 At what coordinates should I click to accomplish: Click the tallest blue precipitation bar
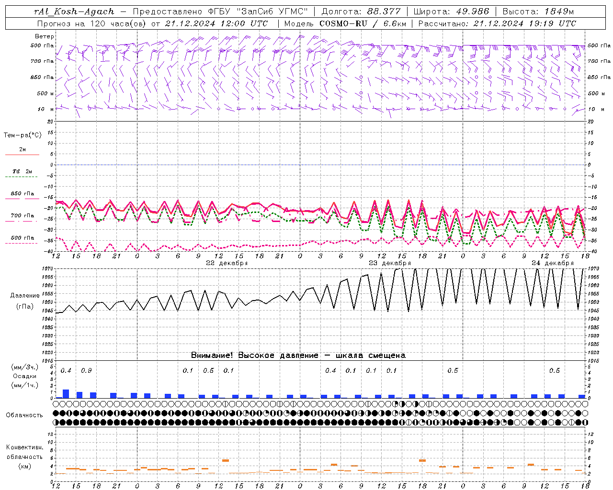pos(66,394)
